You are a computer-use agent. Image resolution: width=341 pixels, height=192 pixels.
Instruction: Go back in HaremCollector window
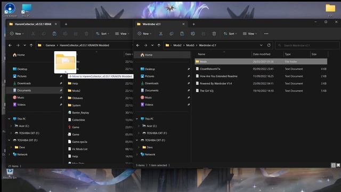[10, 45]
